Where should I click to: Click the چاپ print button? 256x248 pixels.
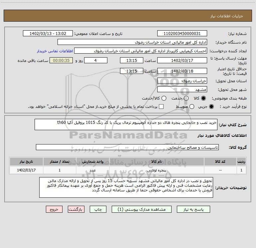98,209
